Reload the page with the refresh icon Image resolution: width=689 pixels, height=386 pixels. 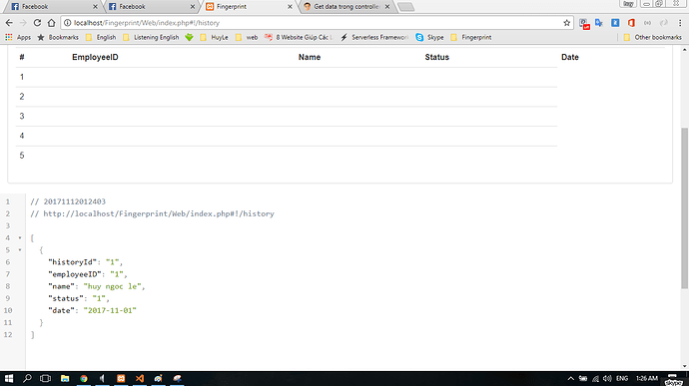click(37, 23)
